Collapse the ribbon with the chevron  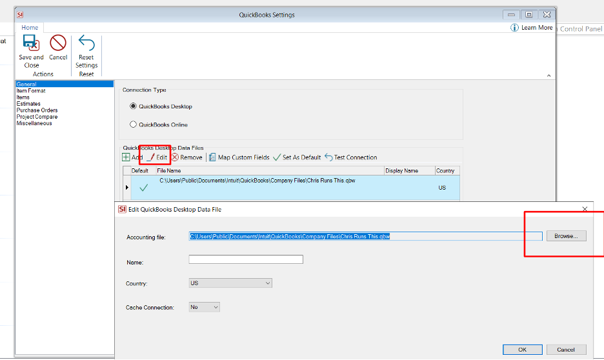(x=549, y=75)
